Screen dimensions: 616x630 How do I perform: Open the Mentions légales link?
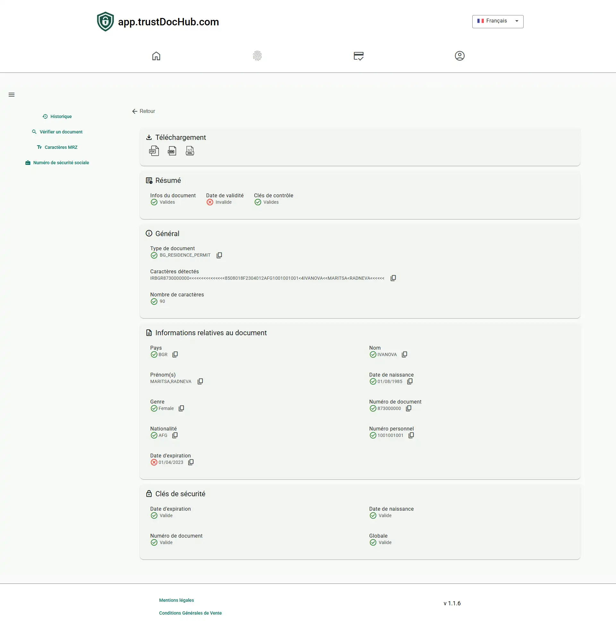pos(177,600)
